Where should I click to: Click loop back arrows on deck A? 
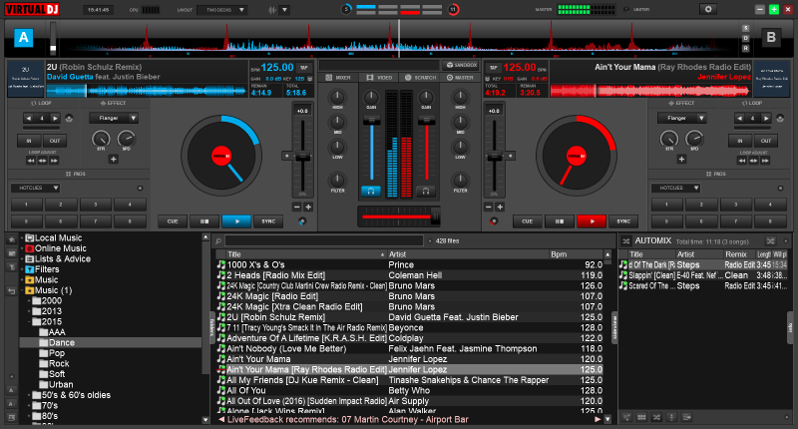click(x=31, y=161)
